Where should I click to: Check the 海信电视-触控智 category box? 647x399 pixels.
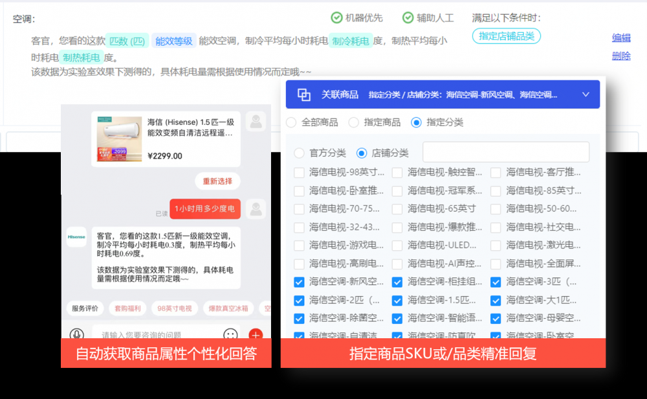(x=397, y=173)
